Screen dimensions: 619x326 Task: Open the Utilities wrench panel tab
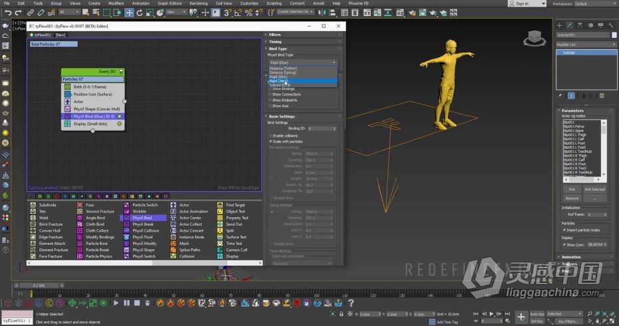(611, 25)
